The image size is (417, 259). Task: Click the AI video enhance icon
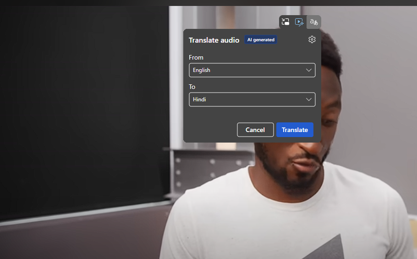[299, 22]
